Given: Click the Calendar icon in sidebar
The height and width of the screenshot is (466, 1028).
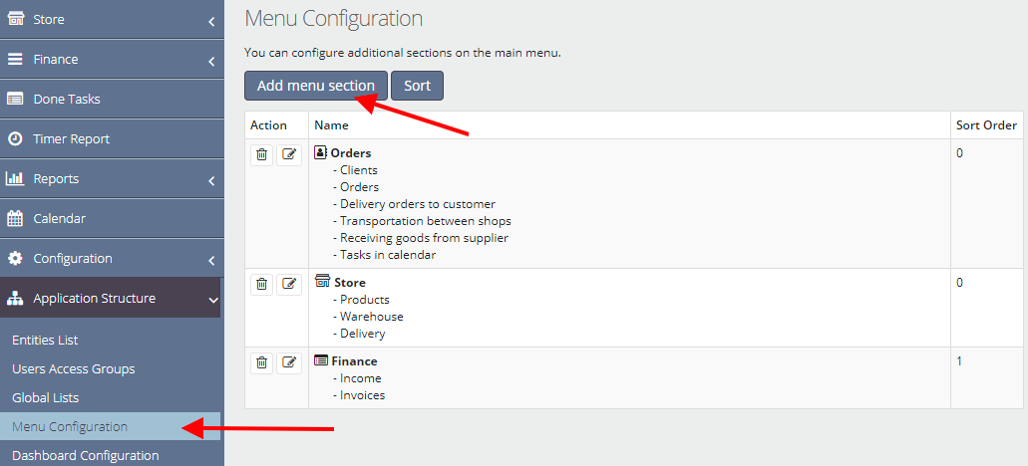Looking at the screenshot, I should click(x=15, y=219).
